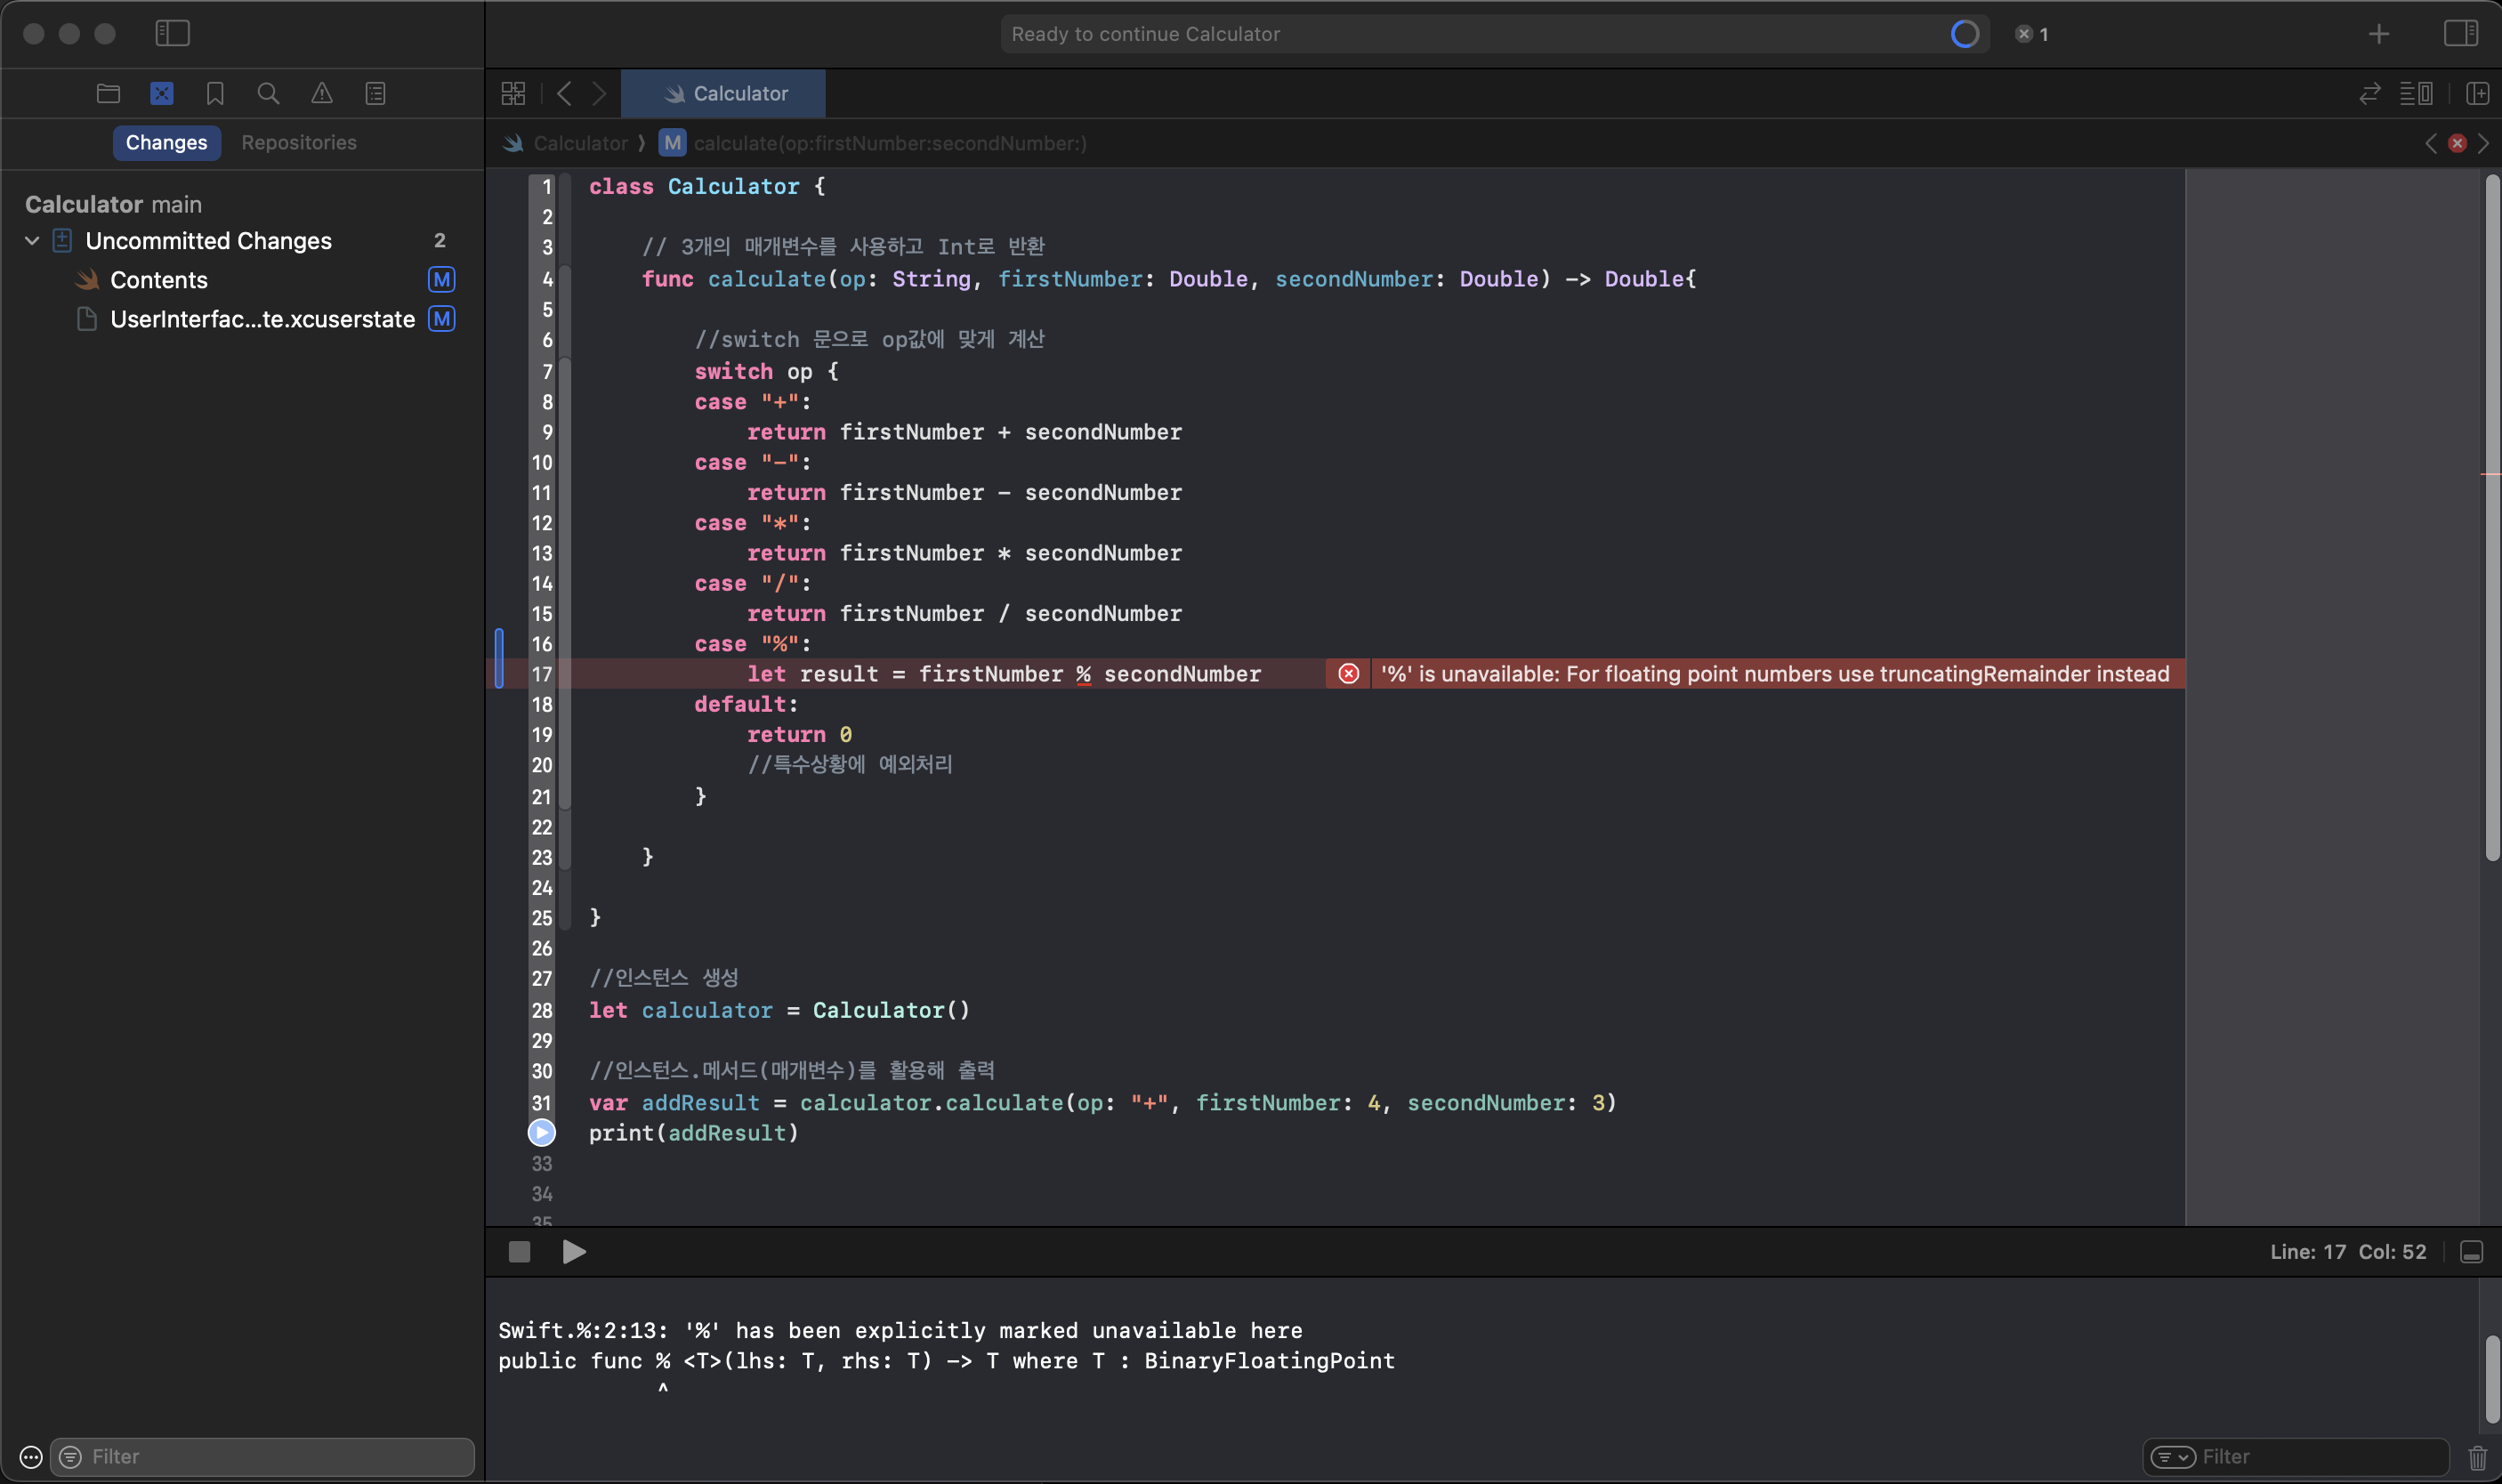Toggle the debug area visibility
This screenshot has height=1484, width=2502.
coord(2471,1251)
